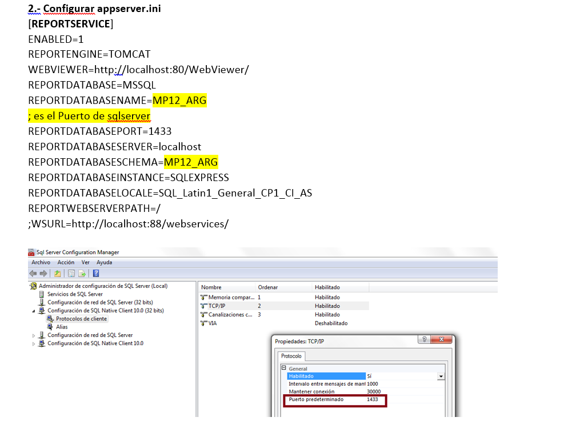
Task: Click the REPORTENGINE=TOMCAT line
Action: [89, 54]
